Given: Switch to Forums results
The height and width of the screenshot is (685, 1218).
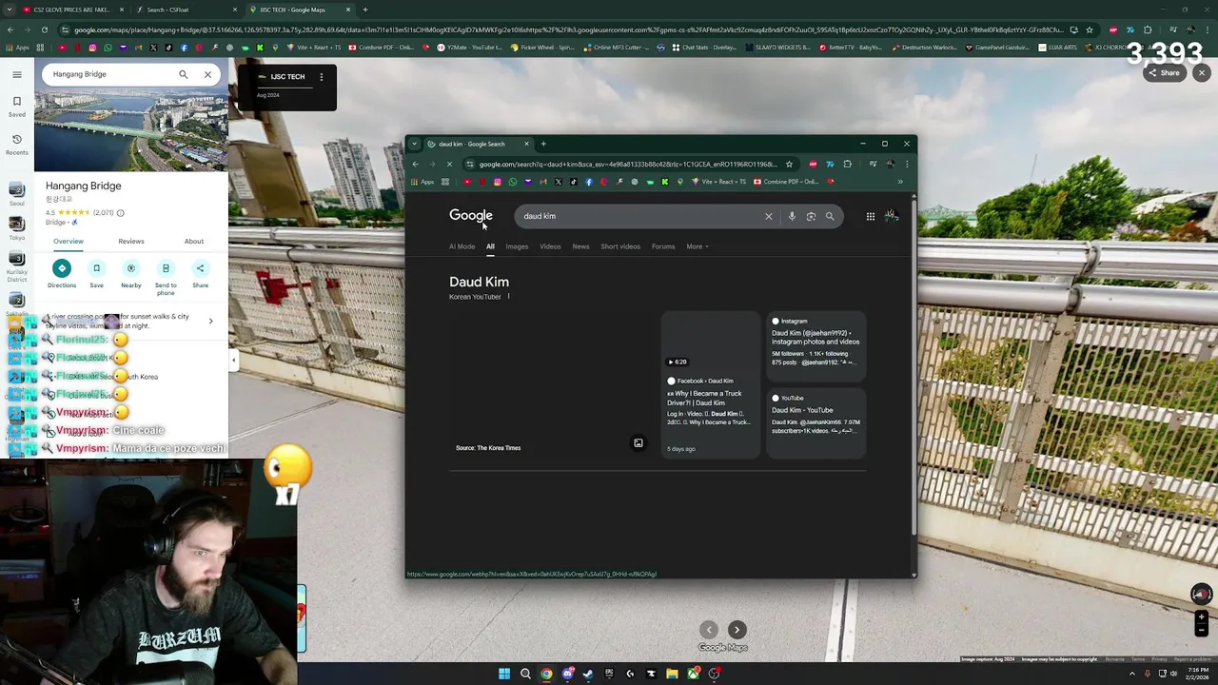Looking at the screenshot, I should click(663, 246).
